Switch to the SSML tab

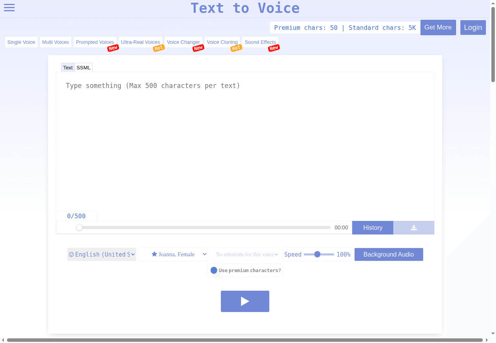(x=83, y=67)
